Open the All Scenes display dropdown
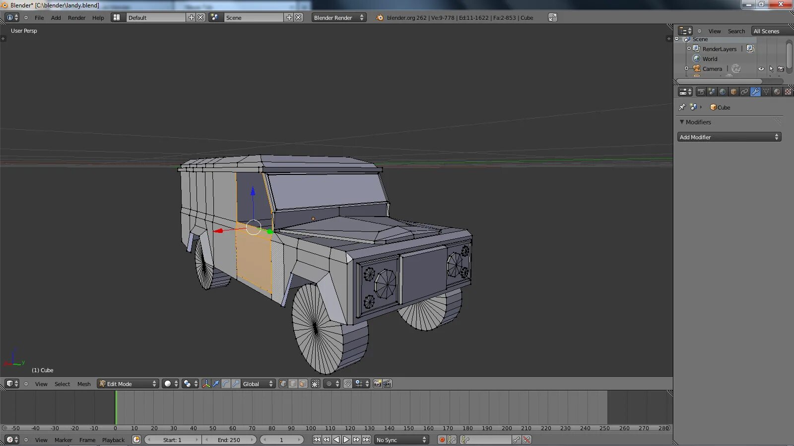 pos(772,31)
